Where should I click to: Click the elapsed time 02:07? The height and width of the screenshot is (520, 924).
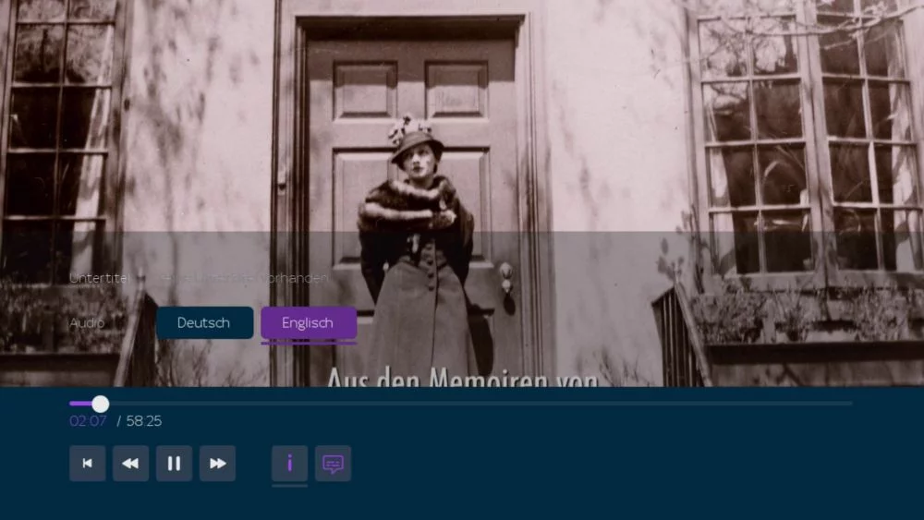point(88,421)
